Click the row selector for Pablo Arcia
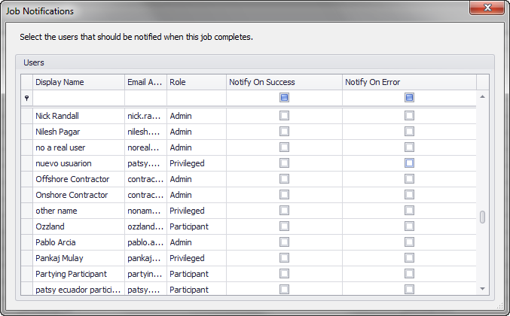510x316 pixels. [26, 242]
